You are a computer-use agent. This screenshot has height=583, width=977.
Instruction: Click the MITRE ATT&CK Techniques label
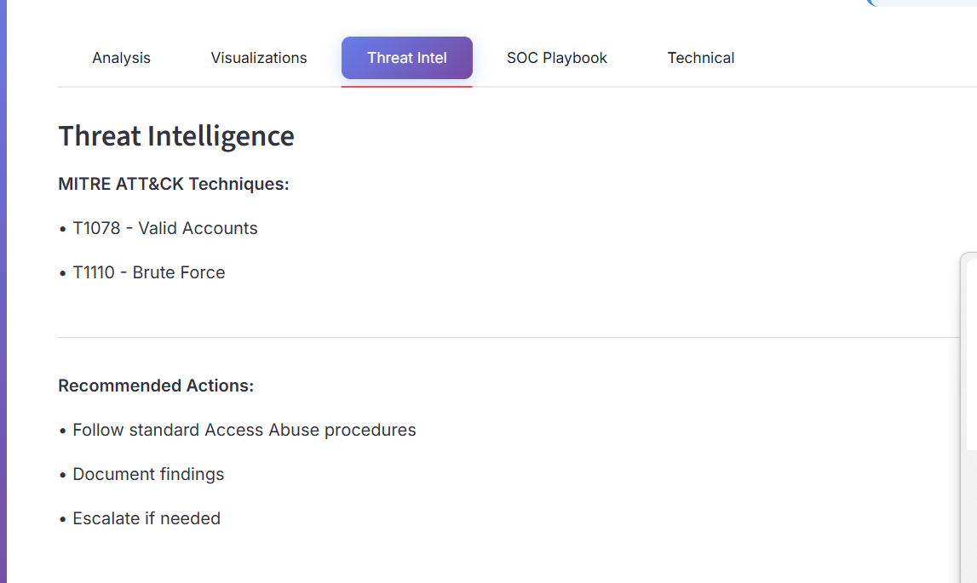coord(173,184)
